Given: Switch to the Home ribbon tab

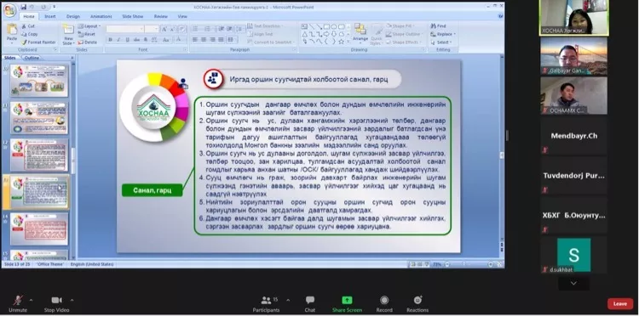Looking at the screenshot, I should [28, 16].
